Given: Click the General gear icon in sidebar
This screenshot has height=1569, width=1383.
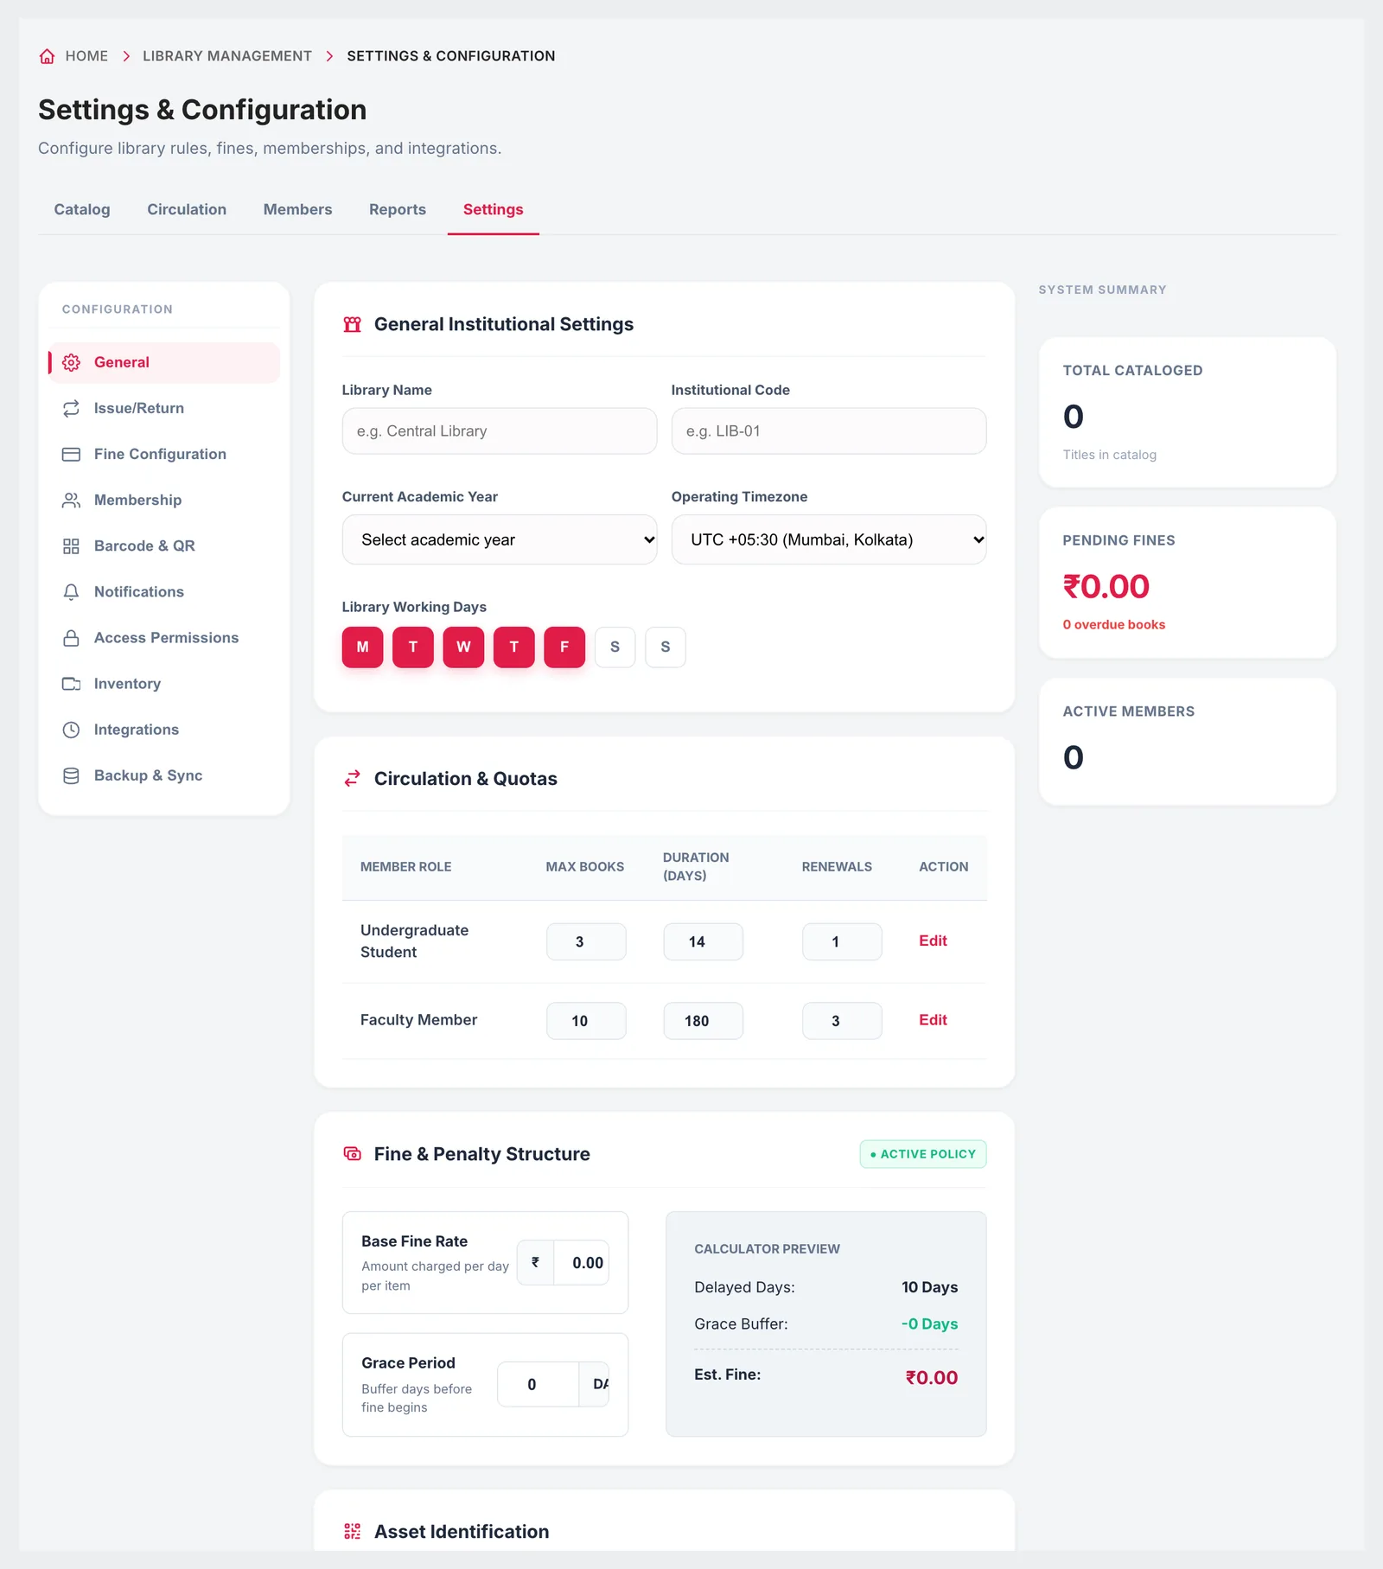Looking at the screenshot, I should click(x=72, y=363).
